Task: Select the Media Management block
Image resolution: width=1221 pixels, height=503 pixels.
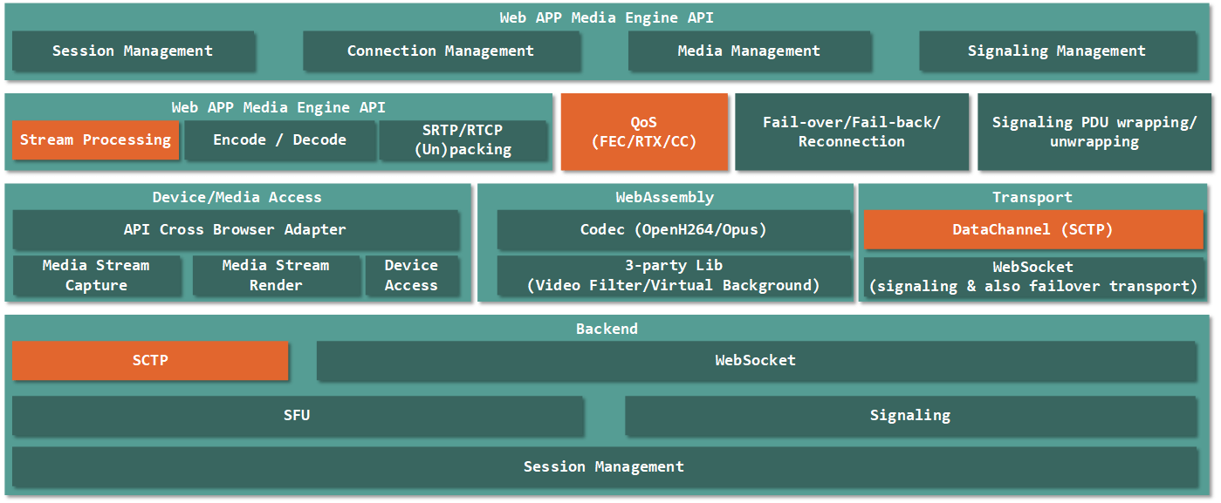Action: click(x=749, y=51)
